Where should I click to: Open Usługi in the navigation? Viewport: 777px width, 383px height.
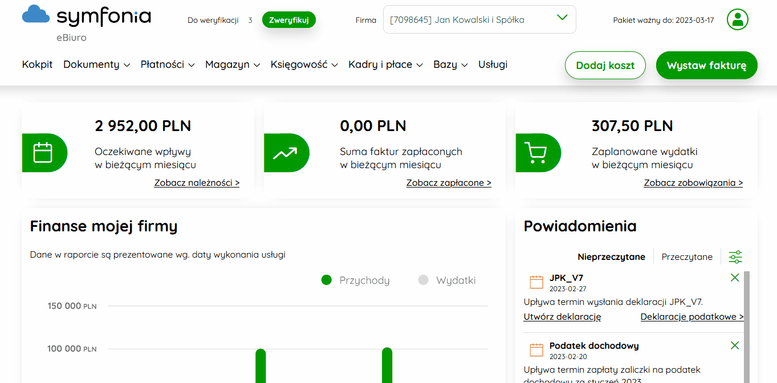493,64
